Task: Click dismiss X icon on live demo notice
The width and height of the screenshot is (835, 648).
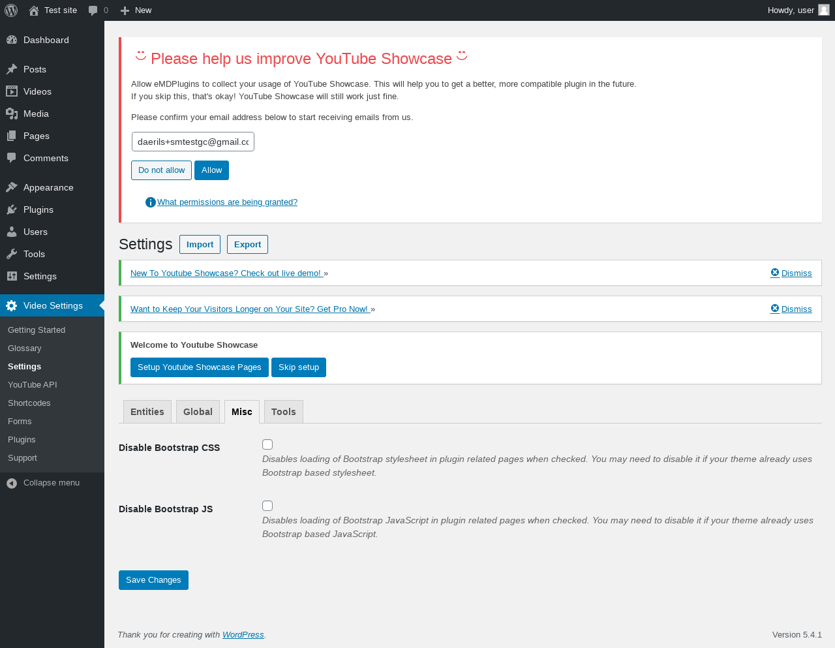Action: click(775, 273)
